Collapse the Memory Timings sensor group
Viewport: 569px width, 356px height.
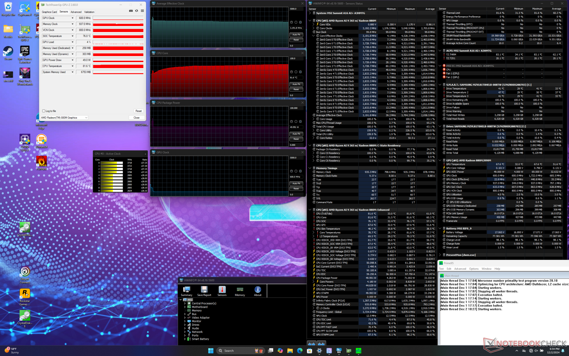pos(310,168)
